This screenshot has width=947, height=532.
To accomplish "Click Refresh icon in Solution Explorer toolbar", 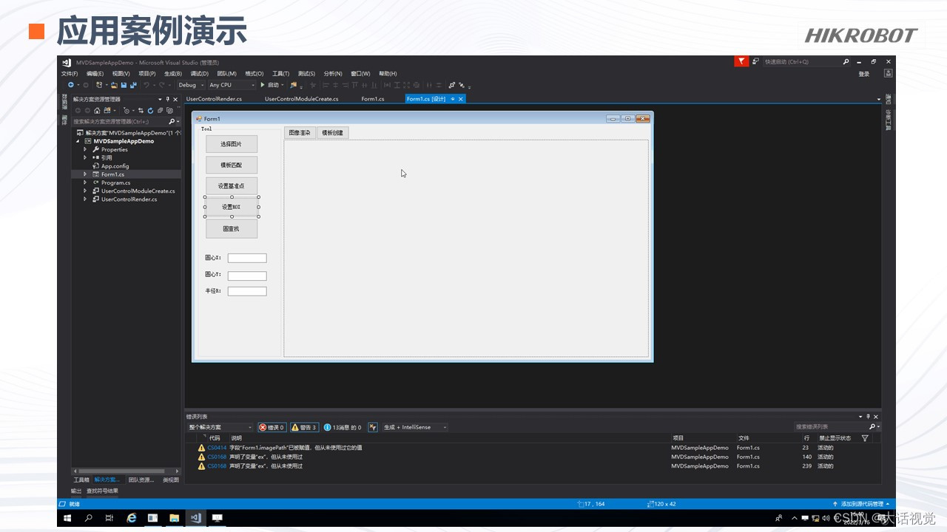I will pos(150,111).
